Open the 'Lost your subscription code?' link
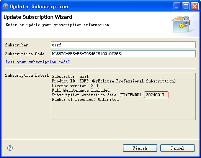This screenshot has height=158, width=201. click(38, 62)
